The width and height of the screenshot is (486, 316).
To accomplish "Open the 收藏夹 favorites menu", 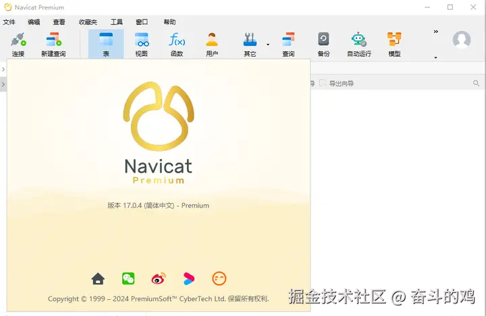I will 88,22.
